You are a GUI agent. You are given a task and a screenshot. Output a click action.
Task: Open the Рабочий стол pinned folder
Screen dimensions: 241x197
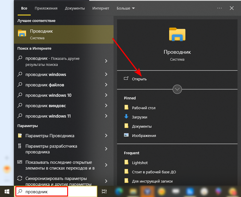[143, 108]
